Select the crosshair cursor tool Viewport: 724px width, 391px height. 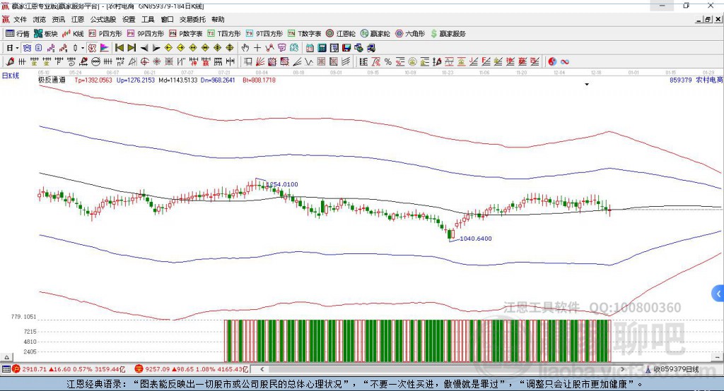click(x=257, y=48)
